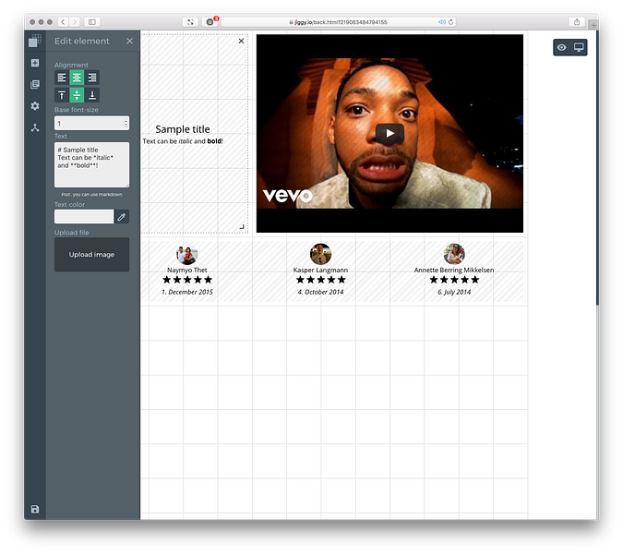This screenshot has height=554, width=623.
Task: Open the settings gear in the sidebar
Action: tap(35, 105)
